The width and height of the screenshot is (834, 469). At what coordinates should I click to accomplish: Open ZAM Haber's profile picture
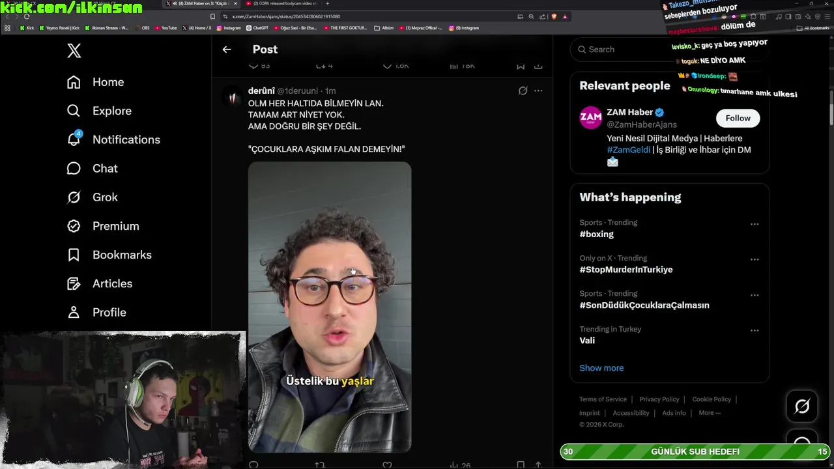point(591,118)
